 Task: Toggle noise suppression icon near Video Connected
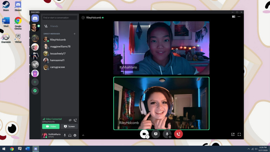click(x=70, y=120)
